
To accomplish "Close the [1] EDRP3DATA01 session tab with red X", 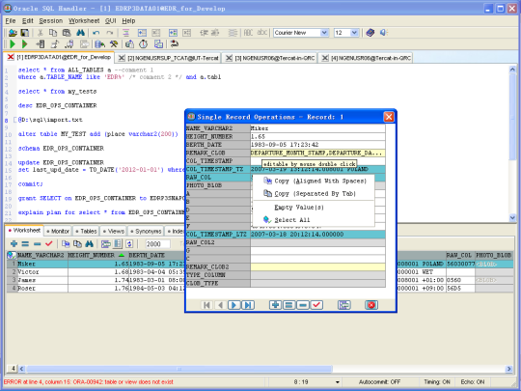I will tap(11, 57).
